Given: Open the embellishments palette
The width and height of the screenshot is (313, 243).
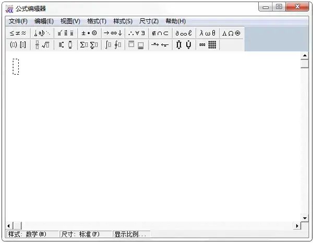Looking at the screenshot, I should (x=66, y=33).
